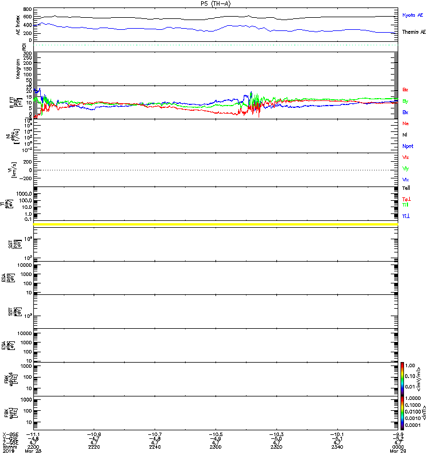Click the blue "Bx" legend label
431x459 pixels.
click(405, 112)
